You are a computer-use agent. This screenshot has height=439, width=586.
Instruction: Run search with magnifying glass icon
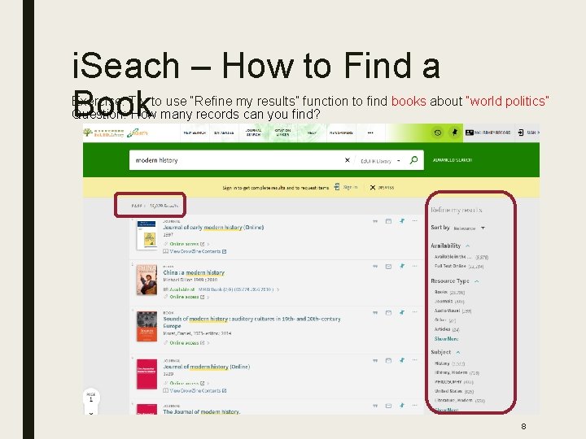(413, 160)
